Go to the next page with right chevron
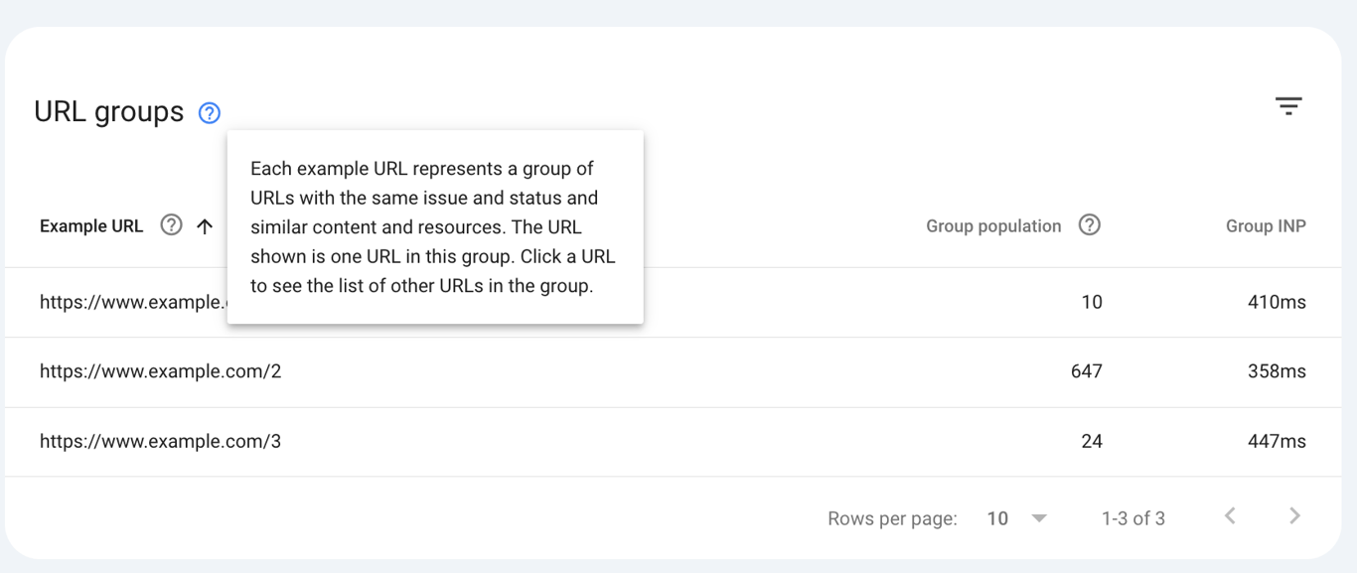Screen dimensions: 1357x573 pos(1294,515)
